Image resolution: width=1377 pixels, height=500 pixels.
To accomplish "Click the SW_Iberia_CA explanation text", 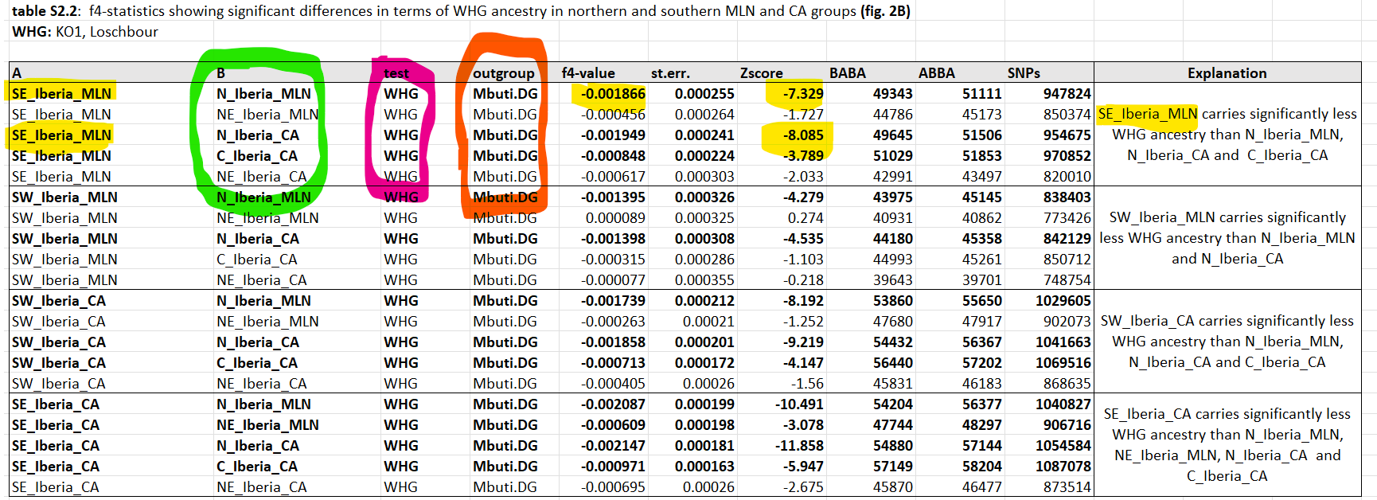I will point(1227,342).
